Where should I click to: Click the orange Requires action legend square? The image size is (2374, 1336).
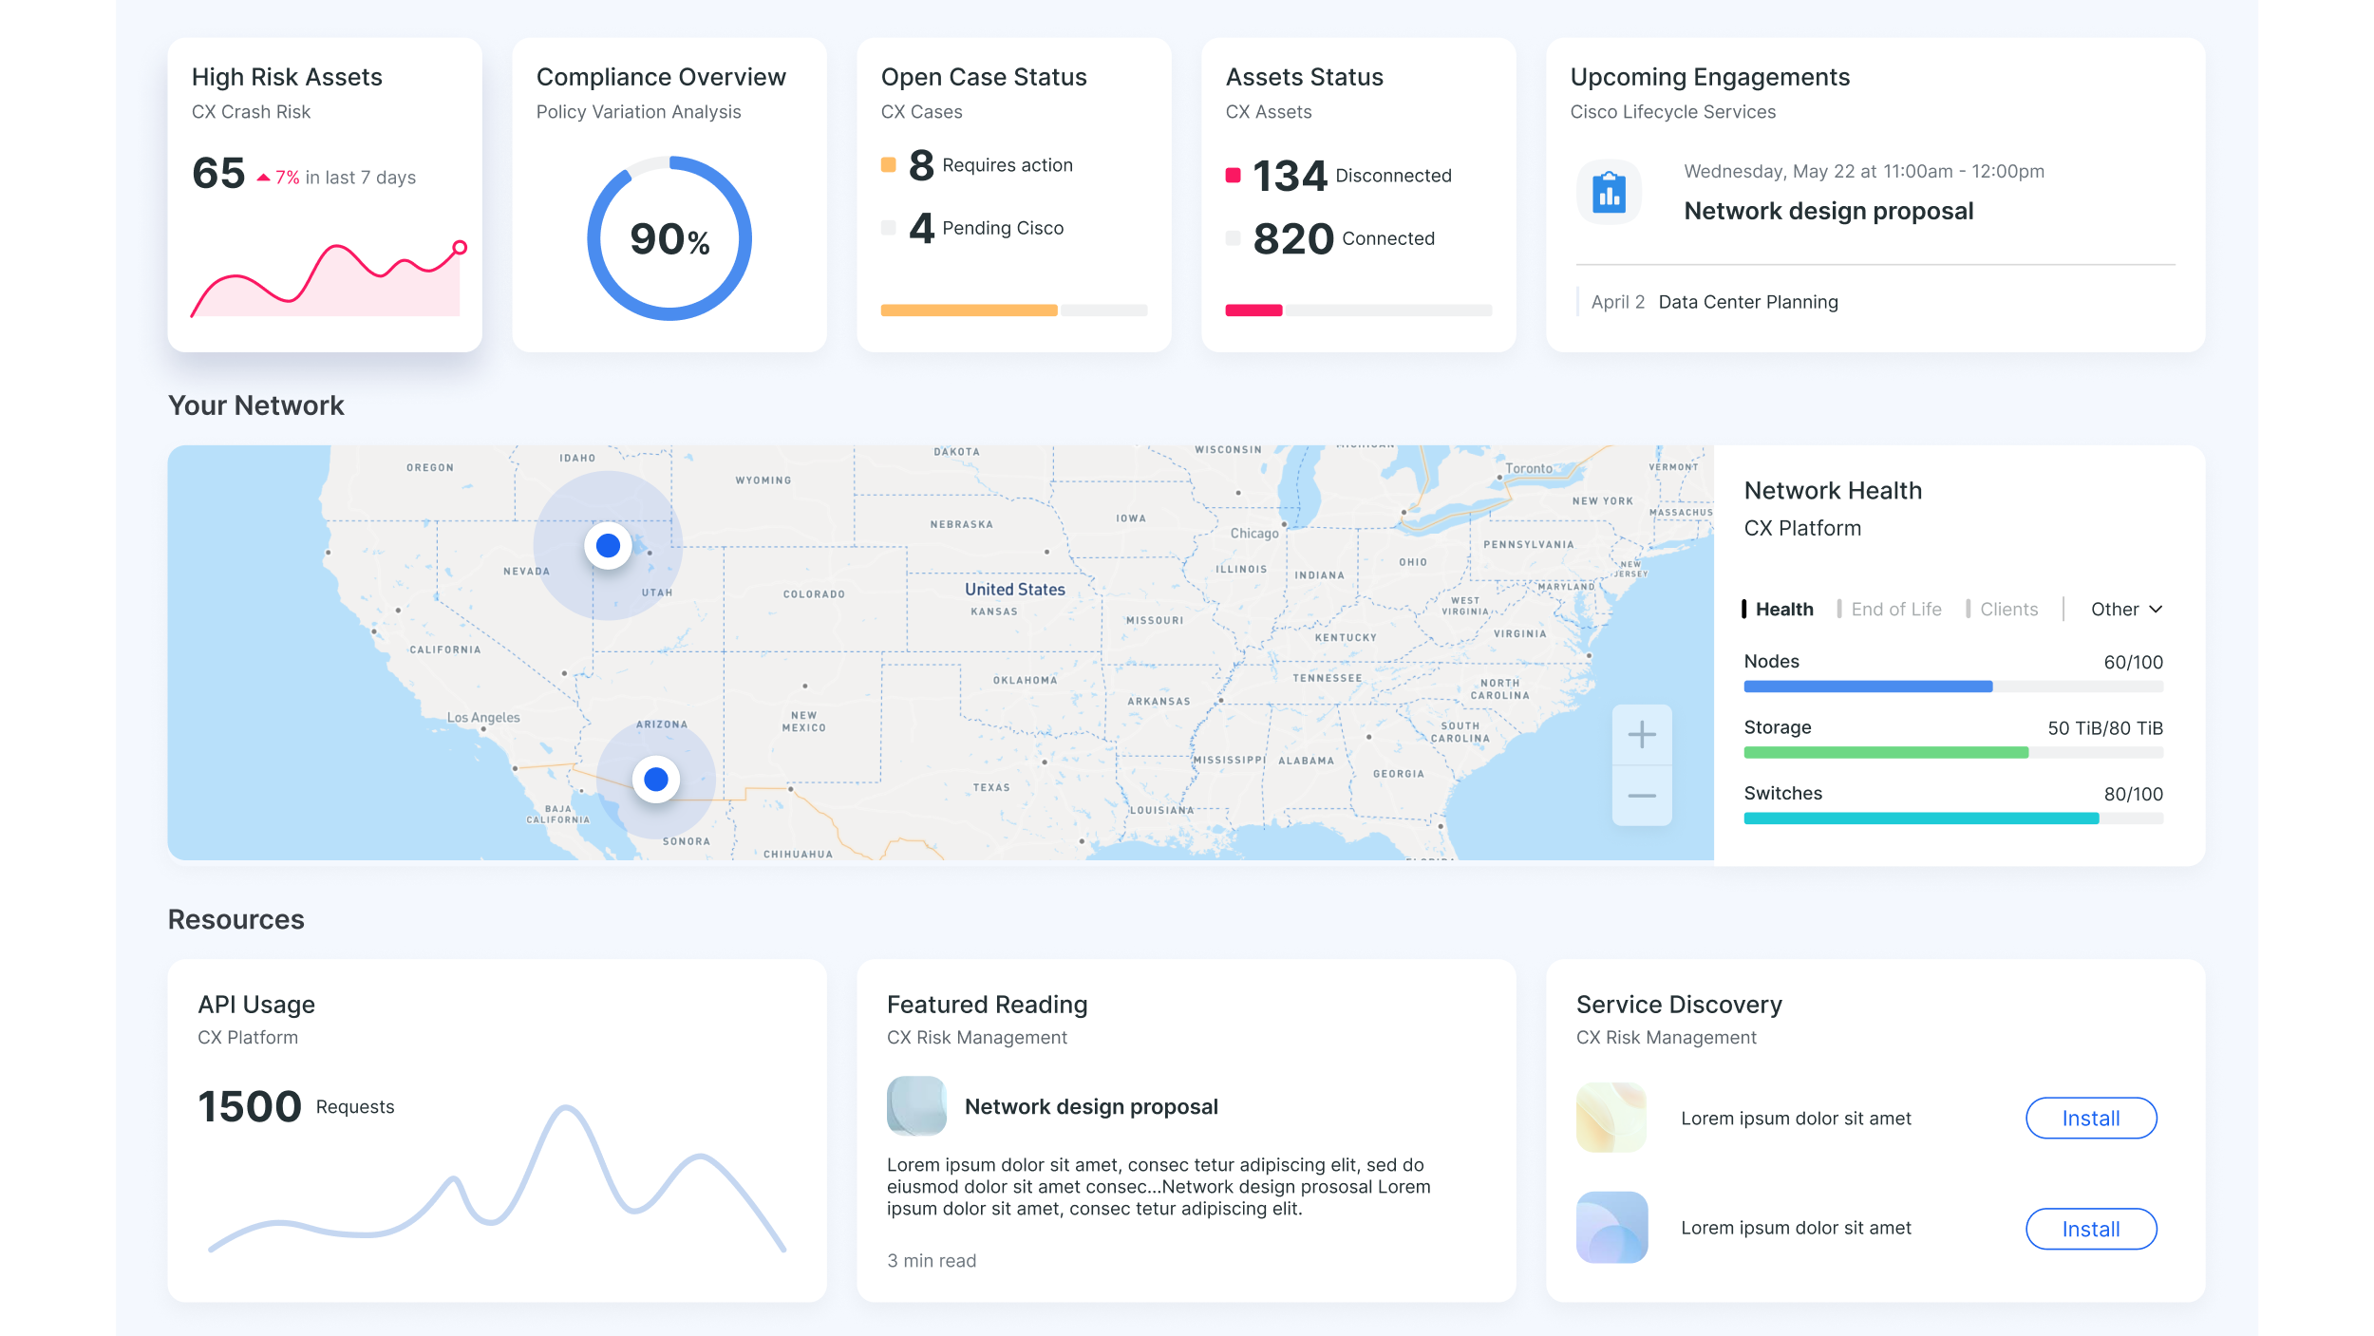(888, 164)
